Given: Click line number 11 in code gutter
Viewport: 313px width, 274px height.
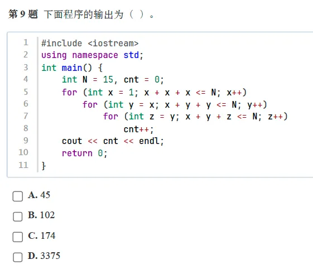Looking at the screenshot, I should (x=23, y=165).
